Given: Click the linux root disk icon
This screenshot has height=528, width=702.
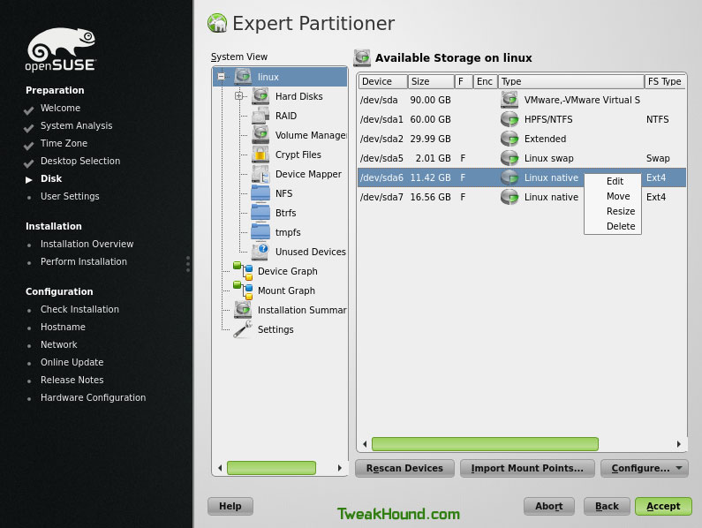Looking at the screenshot, I should [x=243, y=77].
